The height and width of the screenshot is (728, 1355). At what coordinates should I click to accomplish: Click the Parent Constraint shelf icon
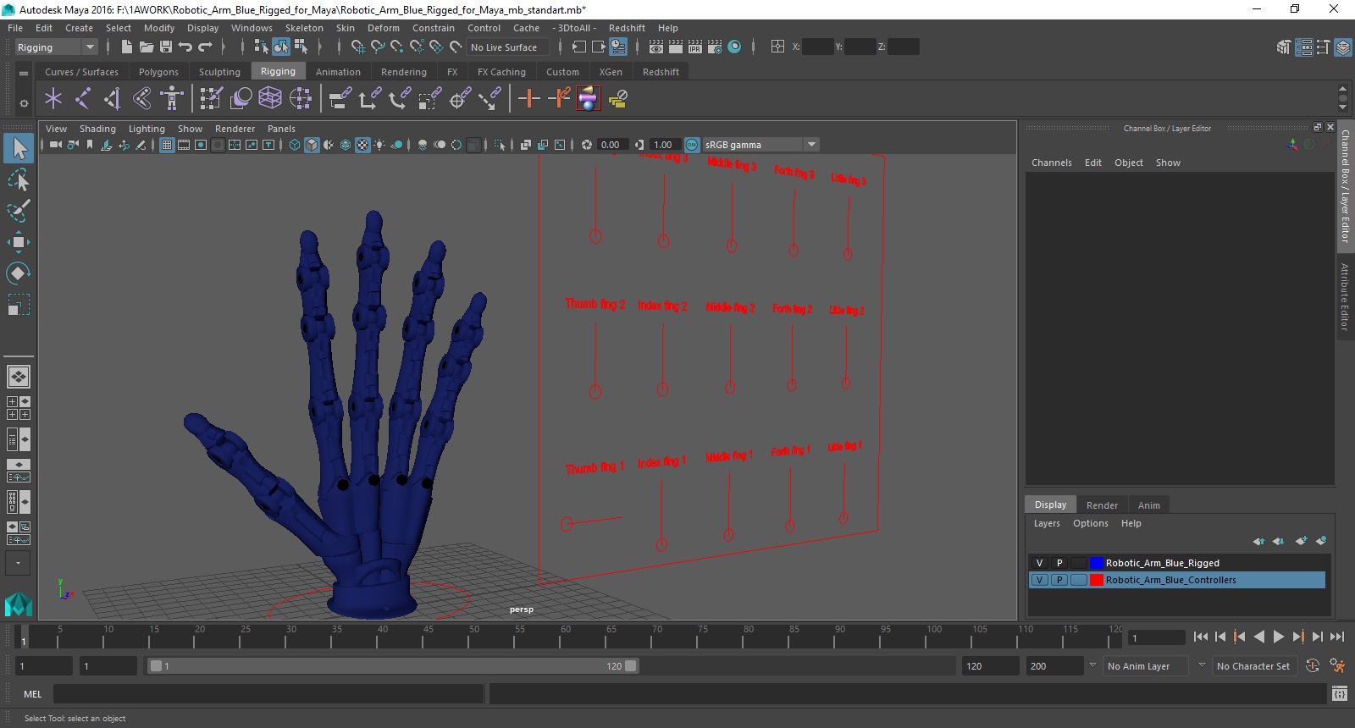(340, 99)
